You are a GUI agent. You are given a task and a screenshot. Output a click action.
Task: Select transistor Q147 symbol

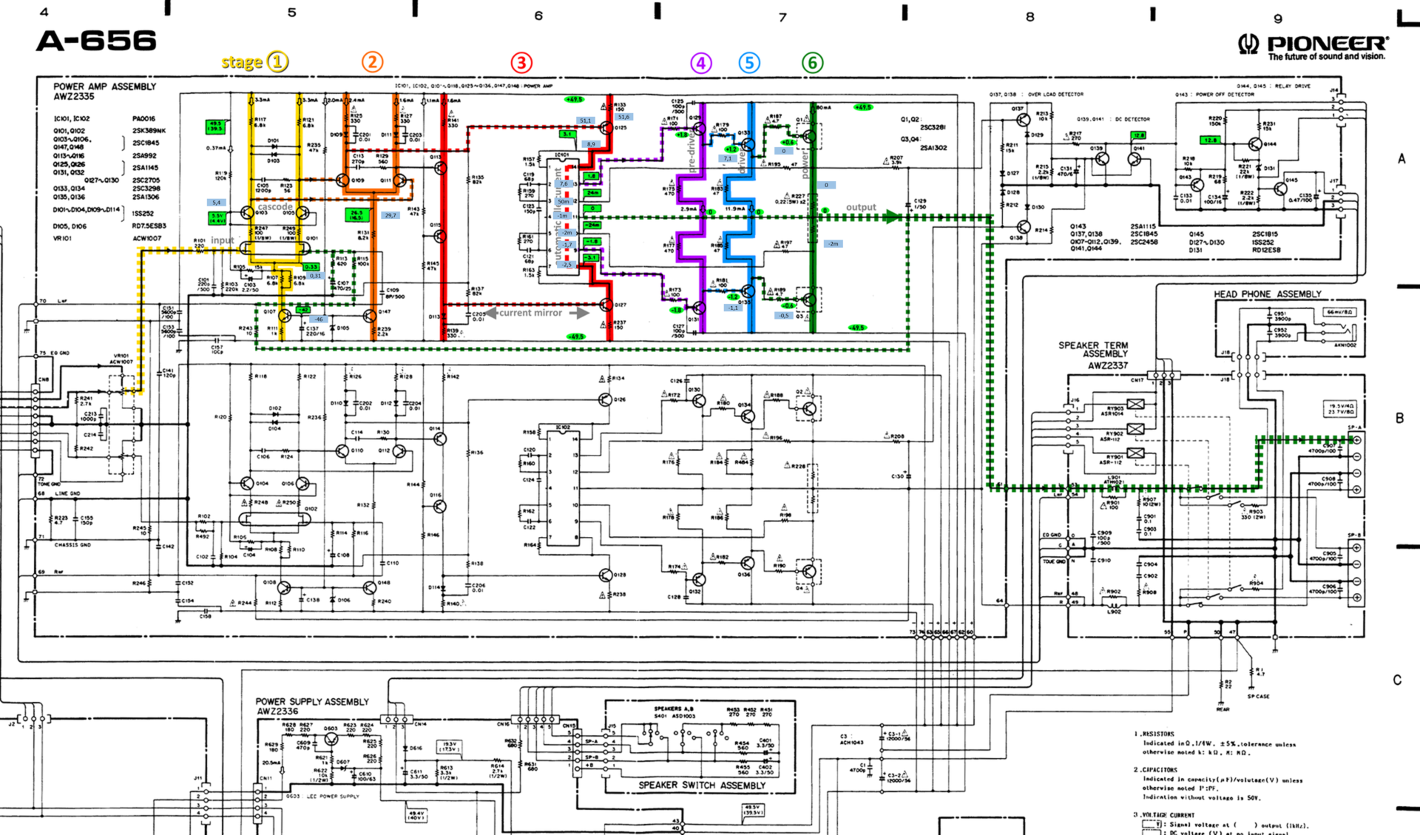coord(370,316)
